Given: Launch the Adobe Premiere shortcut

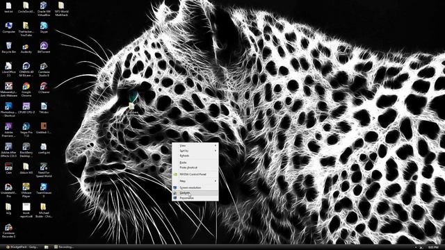Looking at the screenshot, I should coord(9,130).
